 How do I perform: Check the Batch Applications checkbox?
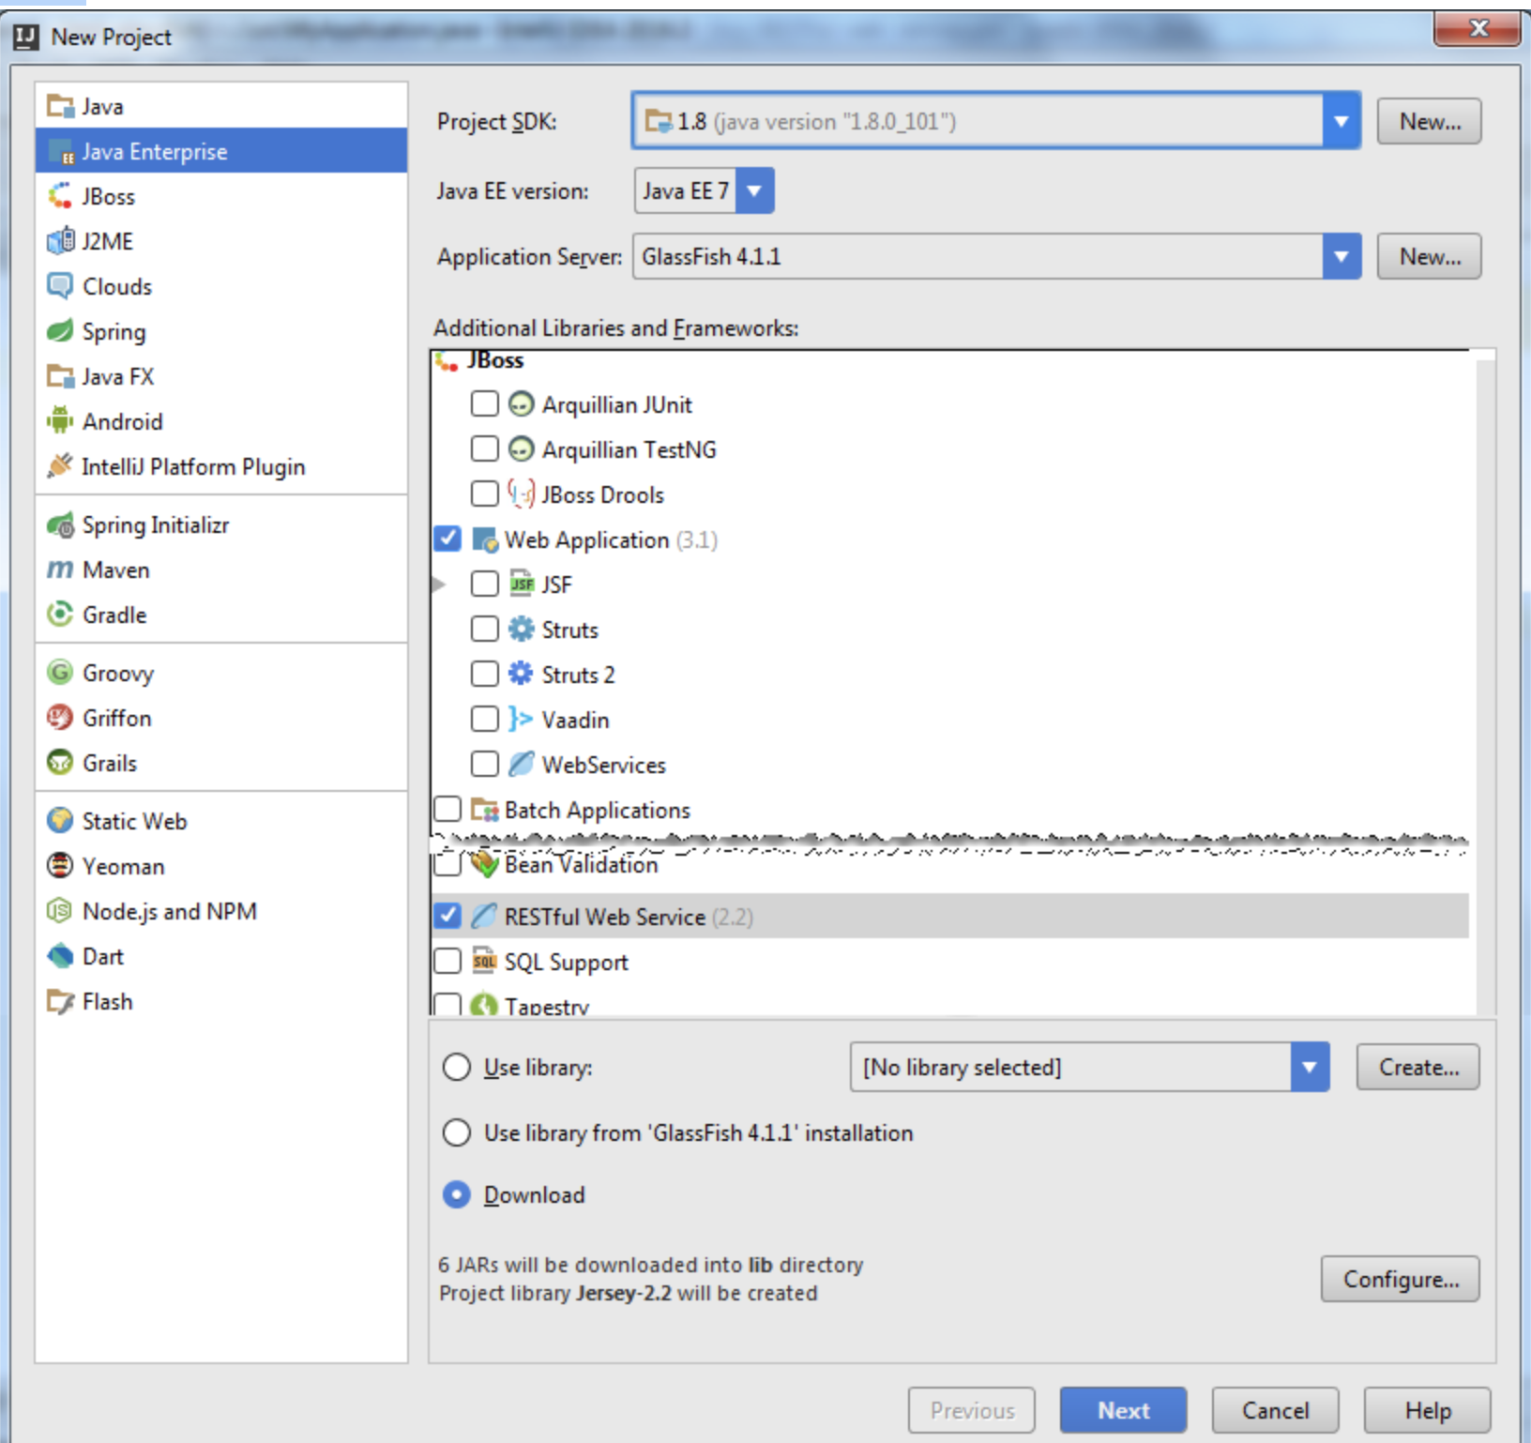pyautogui.click(x=447, y=810)
